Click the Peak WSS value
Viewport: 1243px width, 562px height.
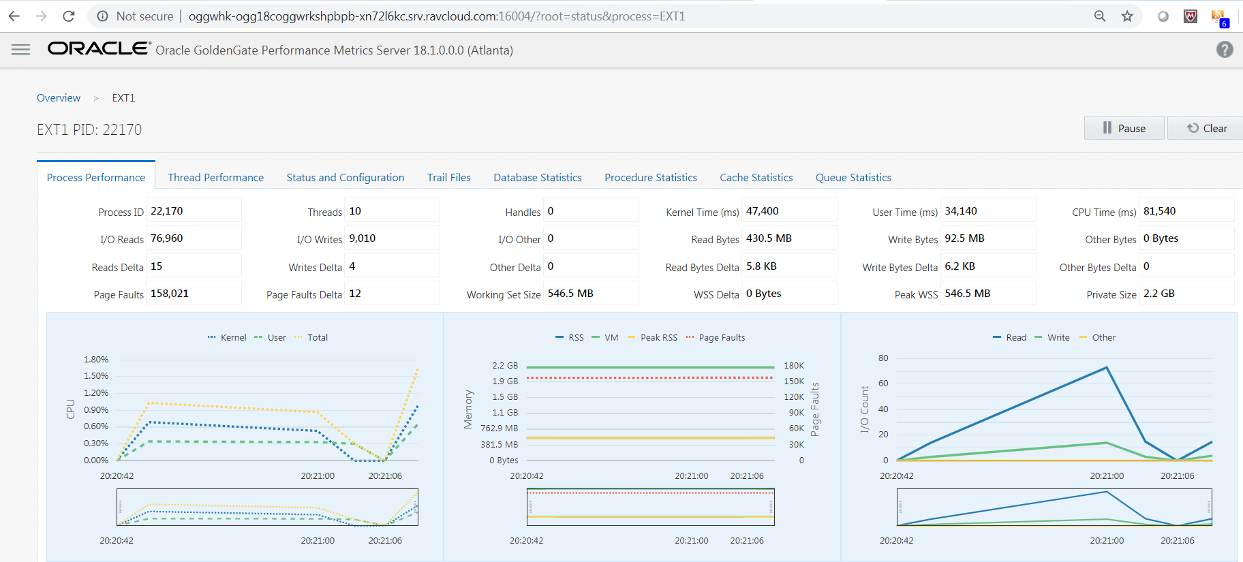[988, 294]
